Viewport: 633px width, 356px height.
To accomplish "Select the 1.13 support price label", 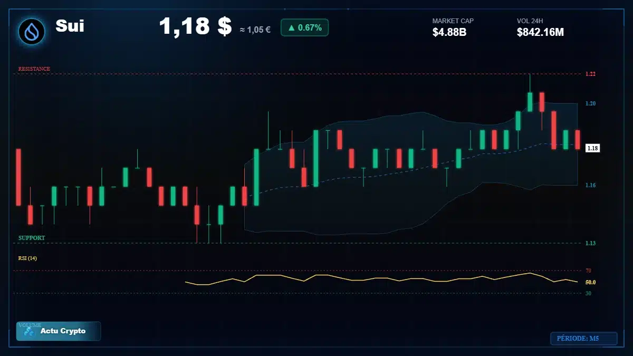I will point(590,243).
